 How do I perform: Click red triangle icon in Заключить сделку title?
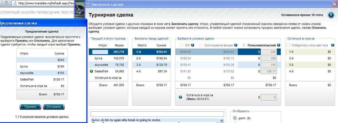coord(88,4)
